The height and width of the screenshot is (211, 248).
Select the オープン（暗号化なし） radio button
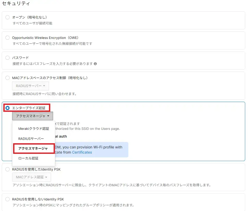click(7, 17)
